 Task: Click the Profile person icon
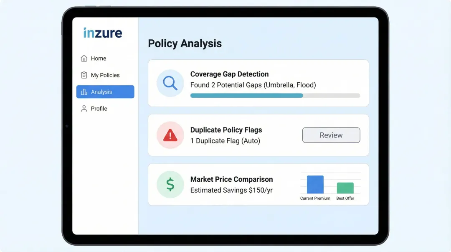84,108
